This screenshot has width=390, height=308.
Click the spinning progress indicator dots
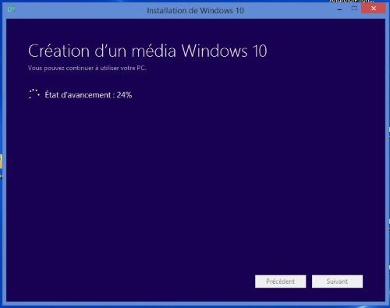tap(34, 94)
